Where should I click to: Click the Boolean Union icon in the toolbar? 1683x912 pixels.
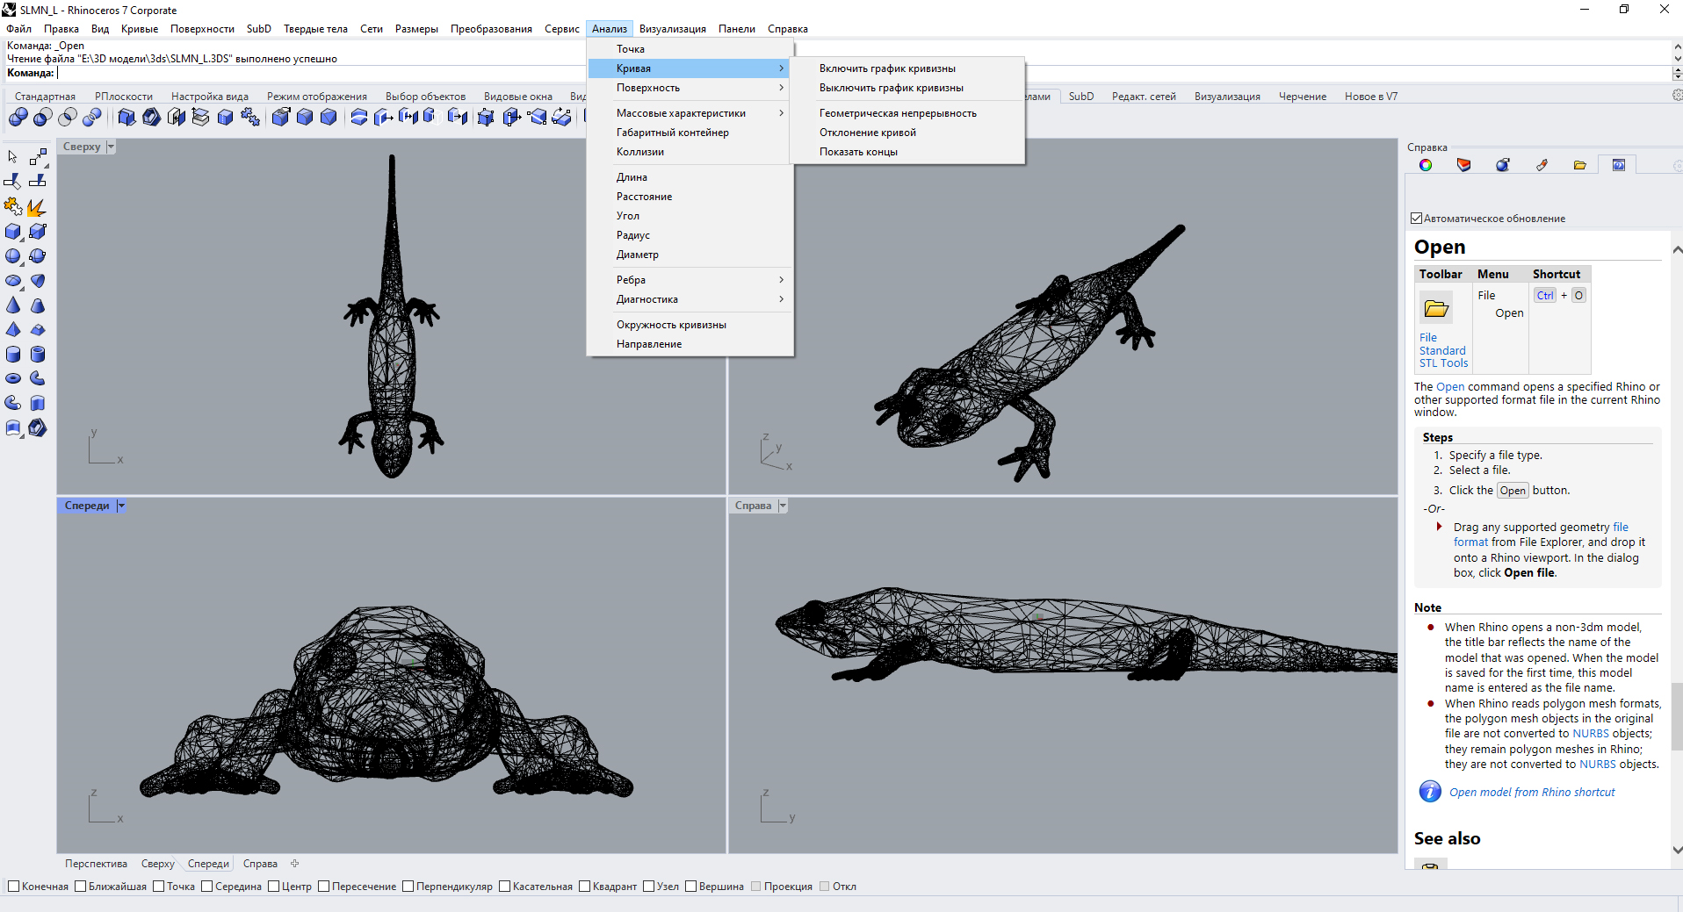(x=18, y=117)
